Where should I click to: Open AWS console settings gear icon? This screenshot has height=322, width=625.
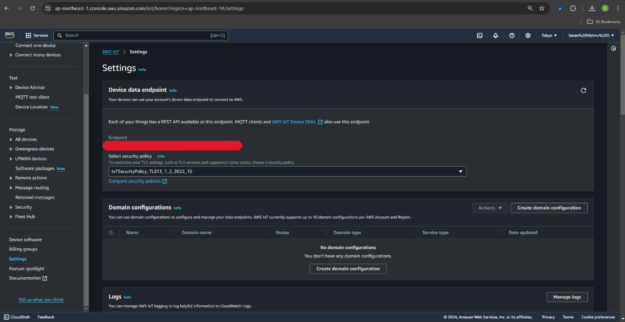[x=528, y=36]
